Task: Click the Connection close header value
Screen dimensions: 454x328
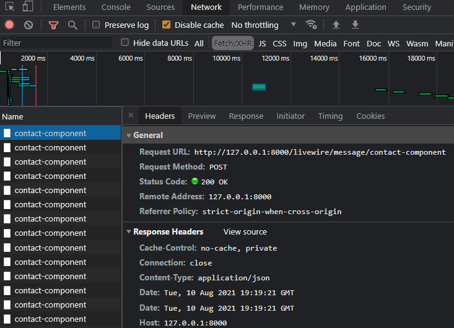Action: (201, 263)
